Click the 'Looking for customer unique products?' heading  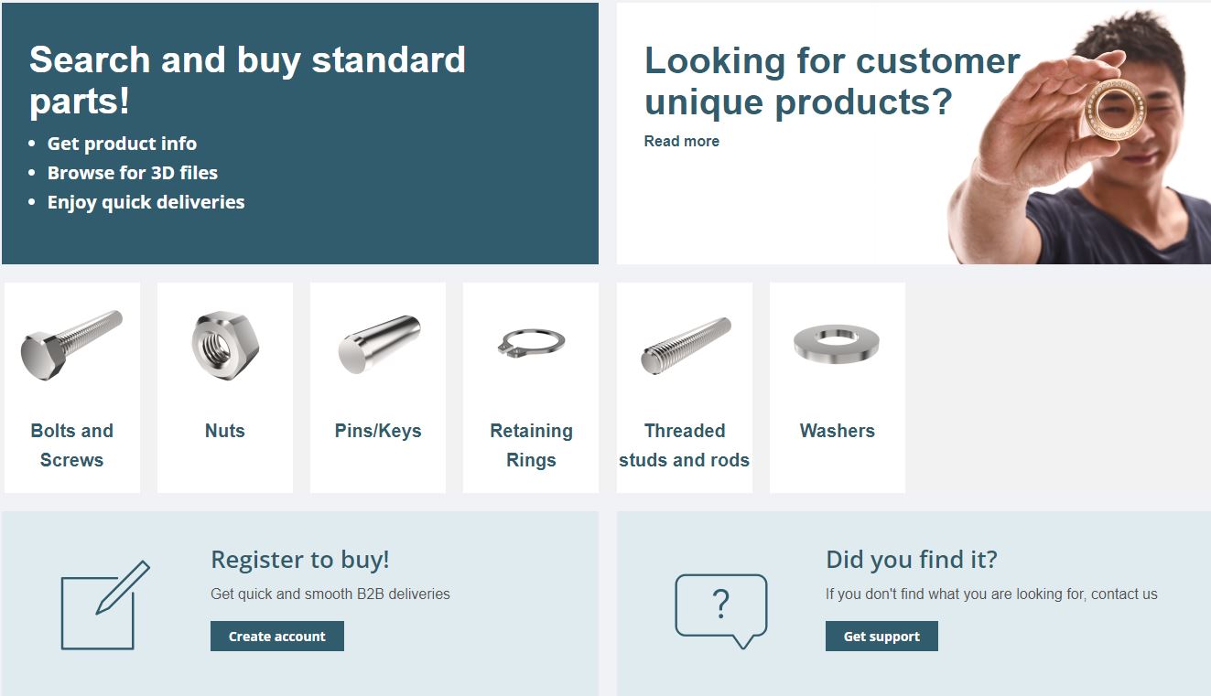832,81
